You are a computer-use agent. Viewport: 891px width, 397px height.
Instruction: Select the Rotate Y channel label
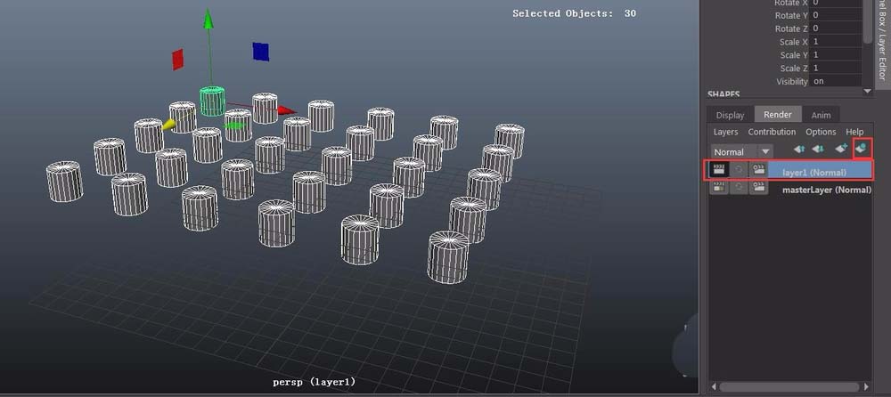point(791,15)
